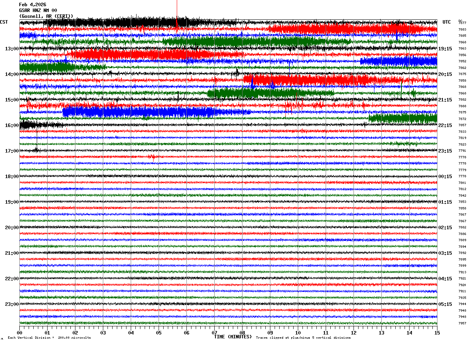Click the '12' minute tick label
The image size is (468, 343).
[354, 333]
